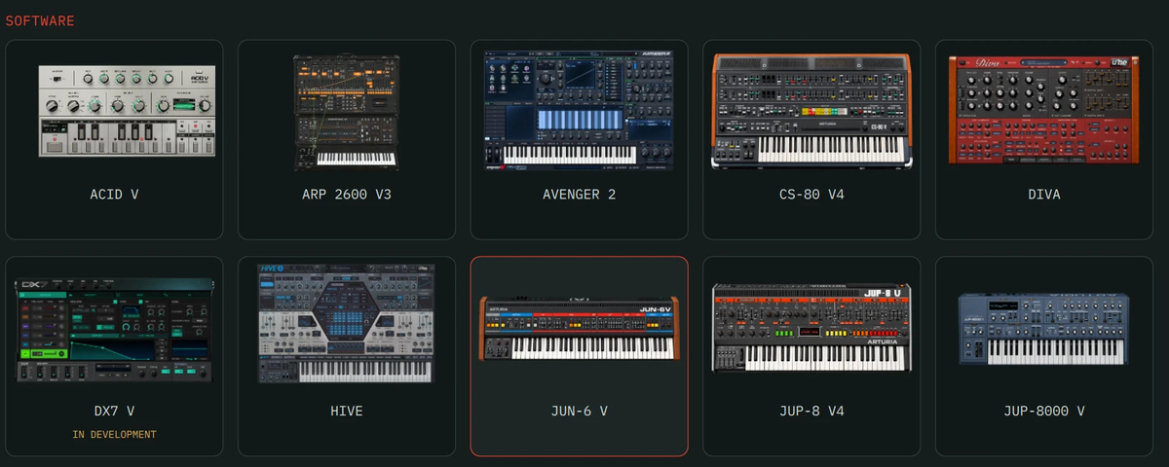The height and width of the screenshot is (467, 1169).
Task: Click the ARP 2600 V3 title
Action: (x=346, y=195)
